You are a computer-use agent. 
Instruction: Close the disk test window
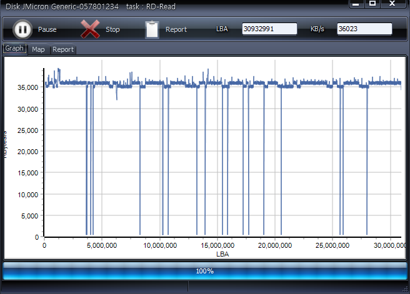point(392,4)
